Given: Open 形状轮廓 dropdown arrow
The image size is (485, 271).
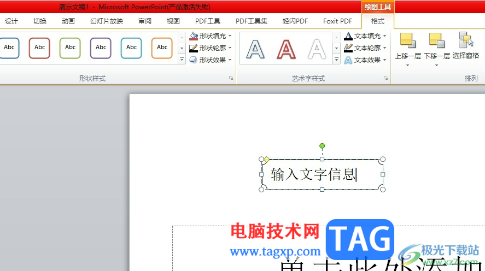Looking at the screenshot, I should point(230,48).
